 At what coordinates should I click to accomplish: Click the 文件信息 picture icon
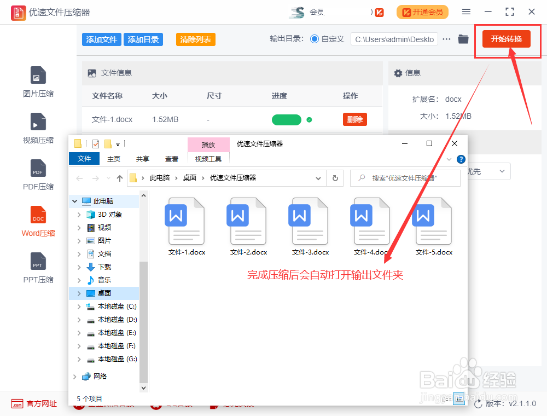92,73
